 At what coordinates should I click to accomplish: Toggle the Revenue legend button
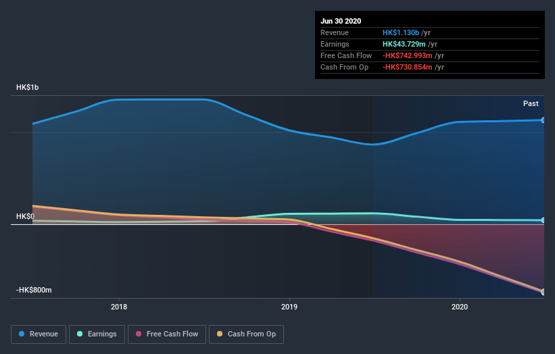(39, 334)
